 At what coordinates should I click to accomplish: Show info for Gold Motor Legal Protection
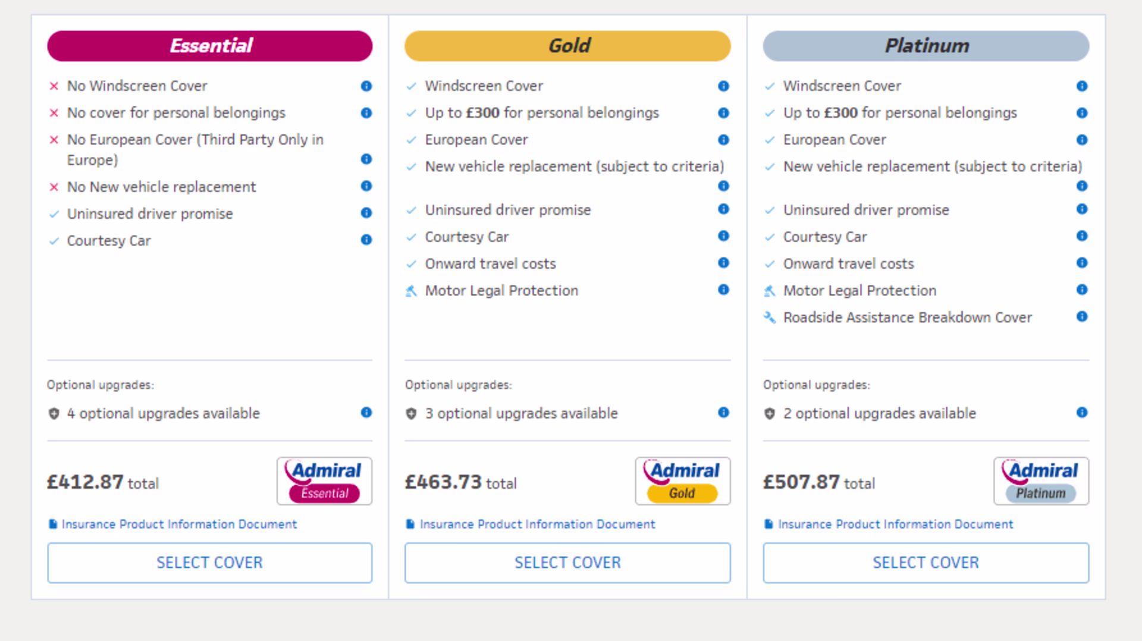[723, 290]
